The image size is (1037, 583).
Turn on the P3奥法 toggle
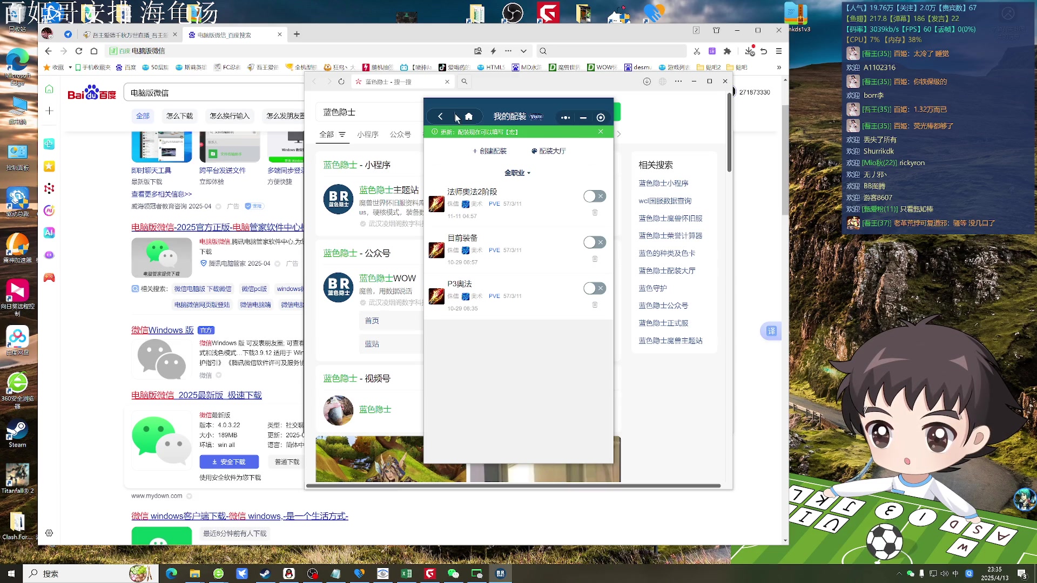[594, 288]
